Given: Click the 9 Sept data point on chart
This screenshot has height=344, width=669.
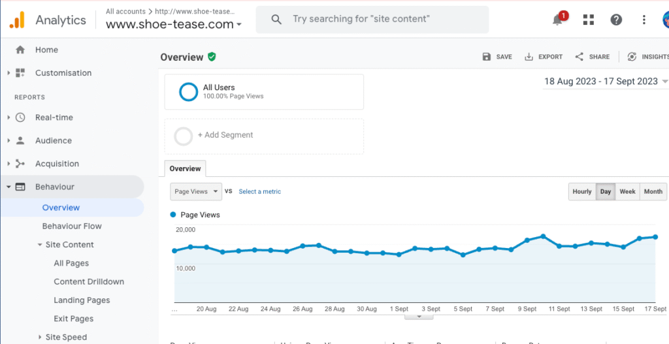Looking at the screenshot, I should point(527,240).
